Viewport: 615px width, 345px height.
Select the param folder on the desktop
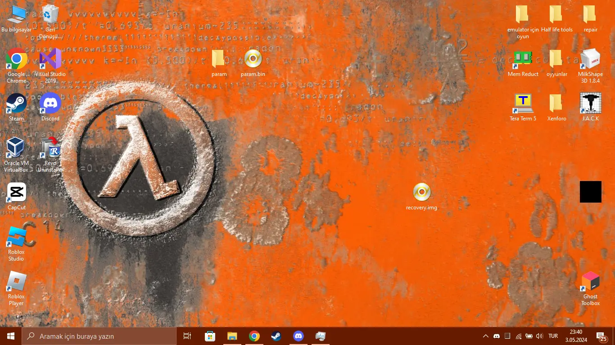(x=219, y=63)
